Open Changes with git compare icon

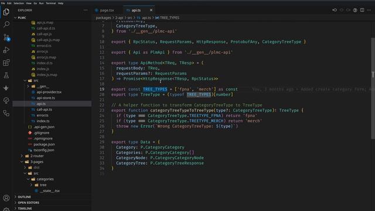[x=335, y=10]
